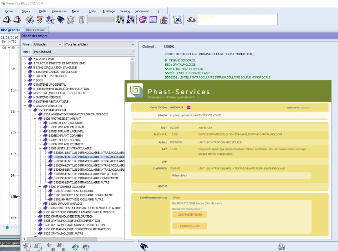
Task: Click the green book icon at bottom
Action: (75, 247)
